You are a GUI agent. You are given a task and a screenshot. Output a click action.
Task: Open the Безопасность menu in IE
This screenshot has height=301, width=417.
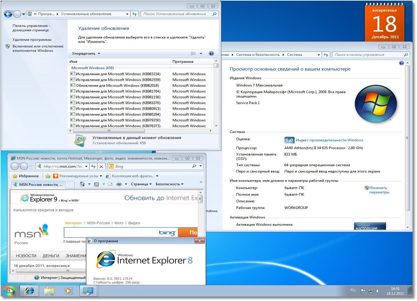click(x=170, y=184)
